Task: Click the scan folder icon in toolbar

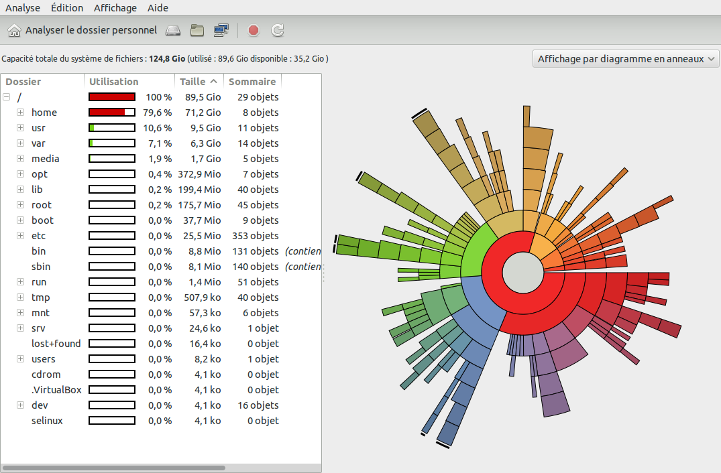Action: coord(197,30)
